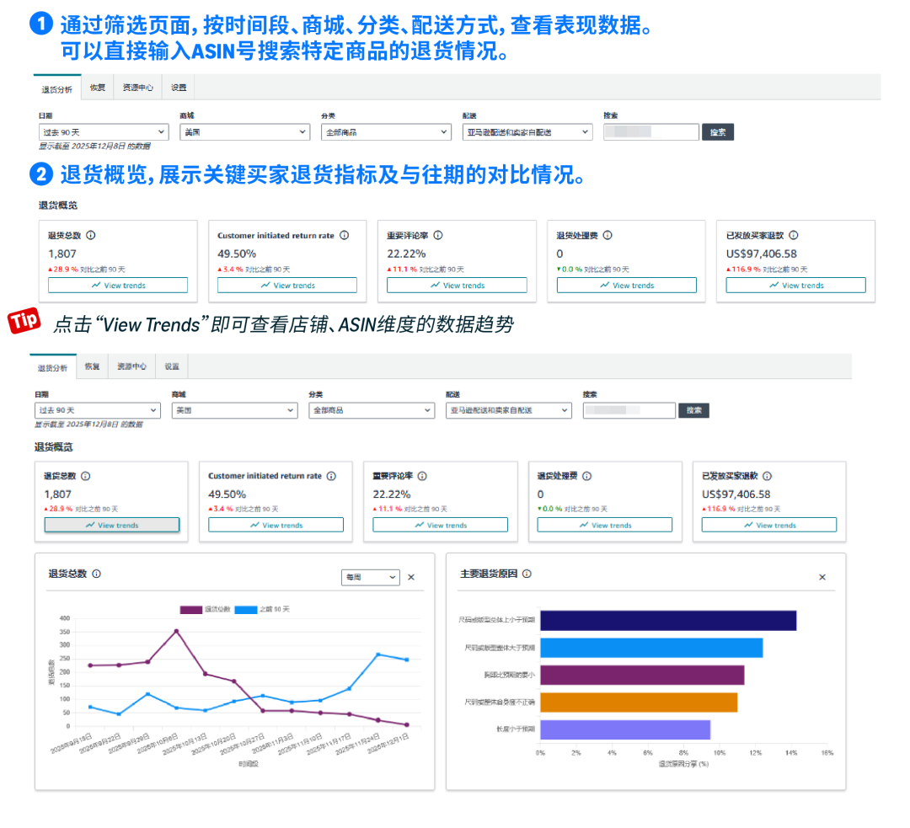This screenshot has width=910, height=828.
Task: Click info icon next to 退货总数 chart title
Action: 97,574
